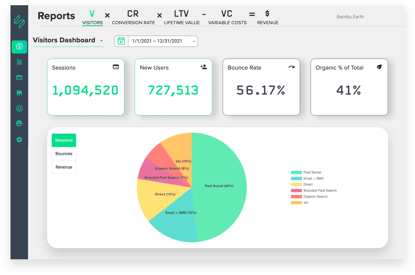The image size is (415, 275).
Task: Switch to the Conversion Rate report tab
Action: tap(133, 18)
